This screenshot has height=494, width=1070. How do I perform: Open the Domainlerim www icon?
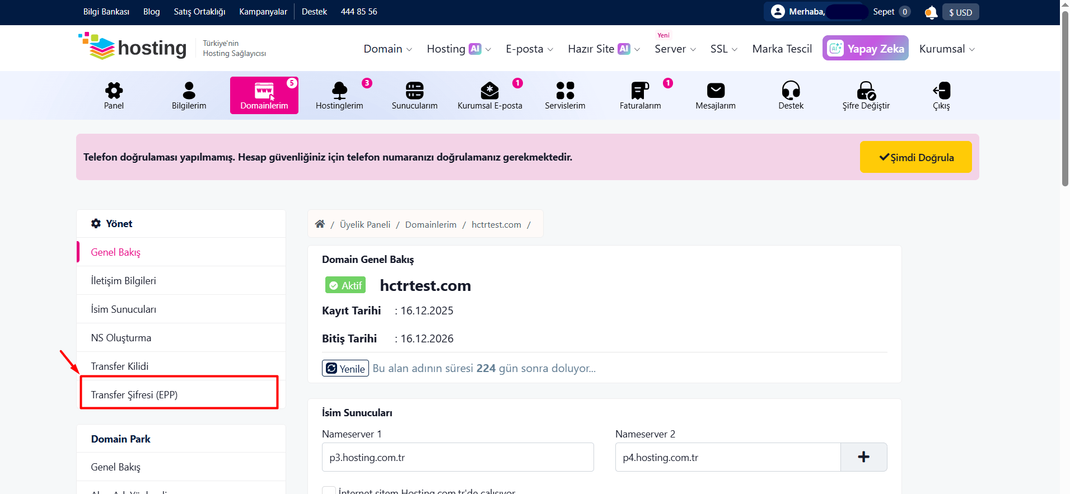(264, 90)
